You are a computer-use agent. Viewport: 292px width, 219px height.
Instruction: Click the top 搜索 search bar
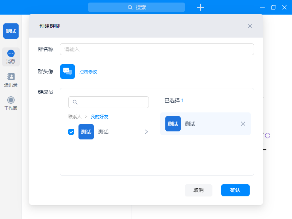(137, 7)
